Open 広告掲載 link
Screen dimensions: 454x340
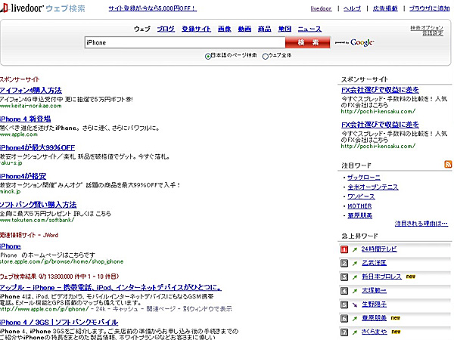(x=385, y=8)
